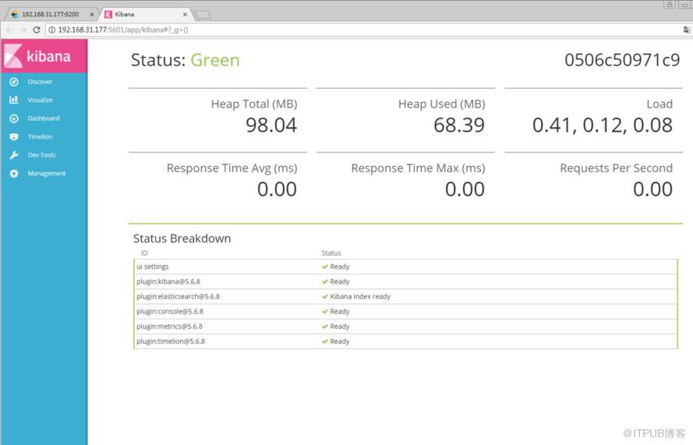Go to Dashboard in the sidebar
The width and height of the screenshot is (693, 445).
(44, 118)
